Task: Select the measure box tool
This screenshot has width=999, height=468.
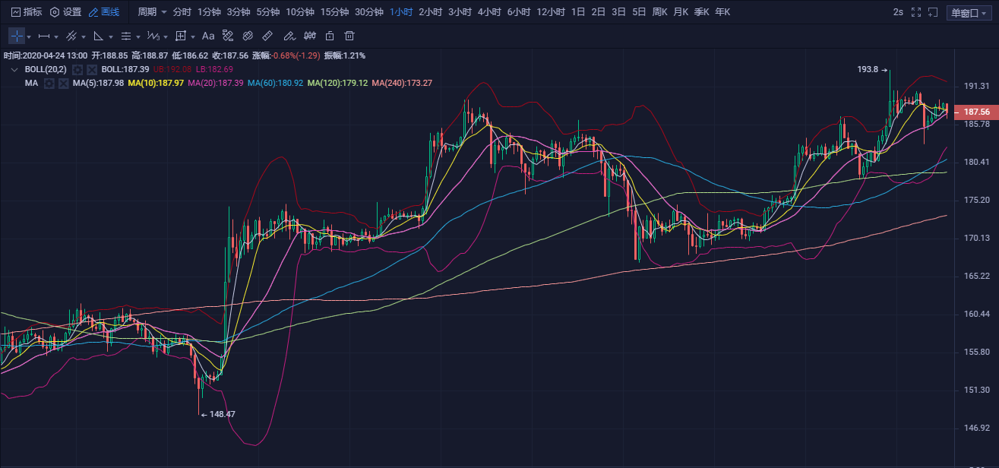Action: pyautogui.click(x=181, y=36)
